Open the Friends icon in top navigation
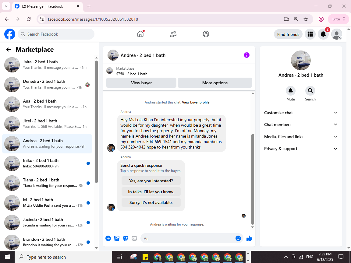The image size is (351, 263). pos(173,34)
